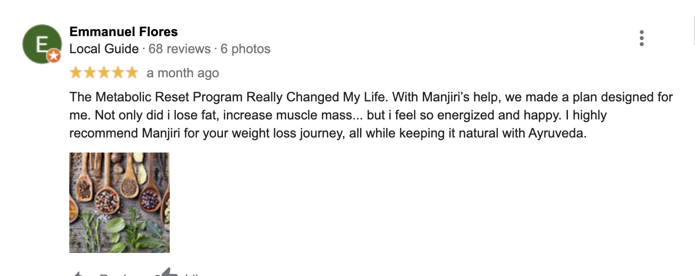Viewport: 695px width, 276px height.
Task: Click the middle rating star
Action: pyautogui.click(x=104, y=73)
